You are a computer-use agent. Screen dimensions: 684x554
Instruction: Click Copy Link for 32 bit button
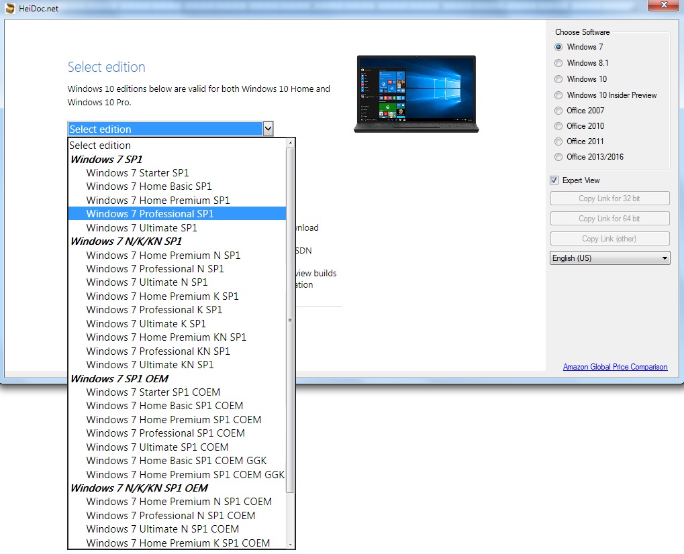(609, 199)
